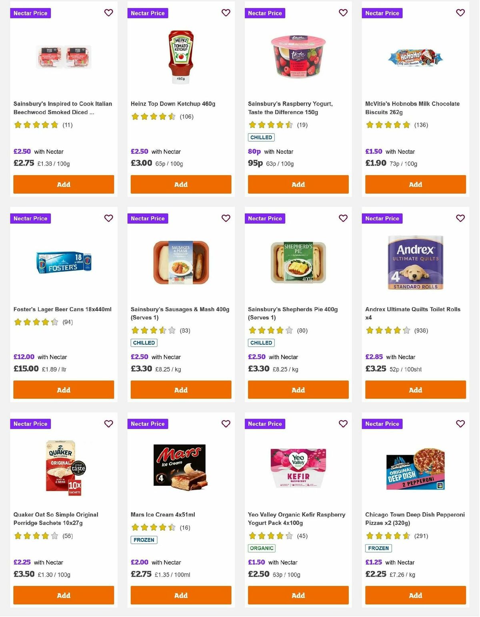Favourite the Andrex Ultimate Quilts Toilet Rolls

coord(460,218)
